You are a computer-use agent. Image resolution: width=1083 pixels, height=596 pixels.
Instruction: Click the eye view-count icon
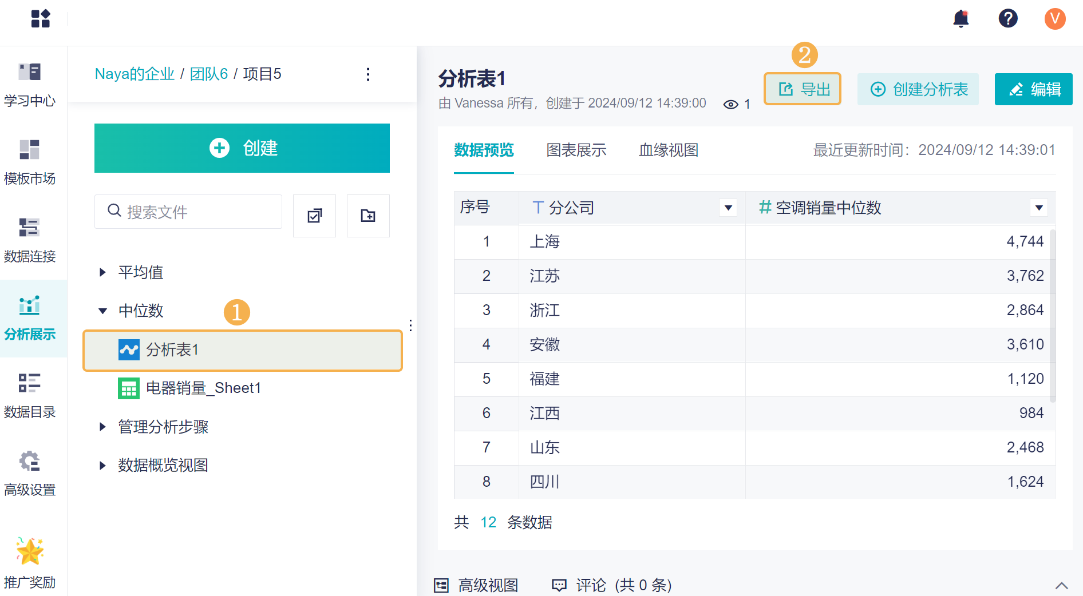point(730,104)
